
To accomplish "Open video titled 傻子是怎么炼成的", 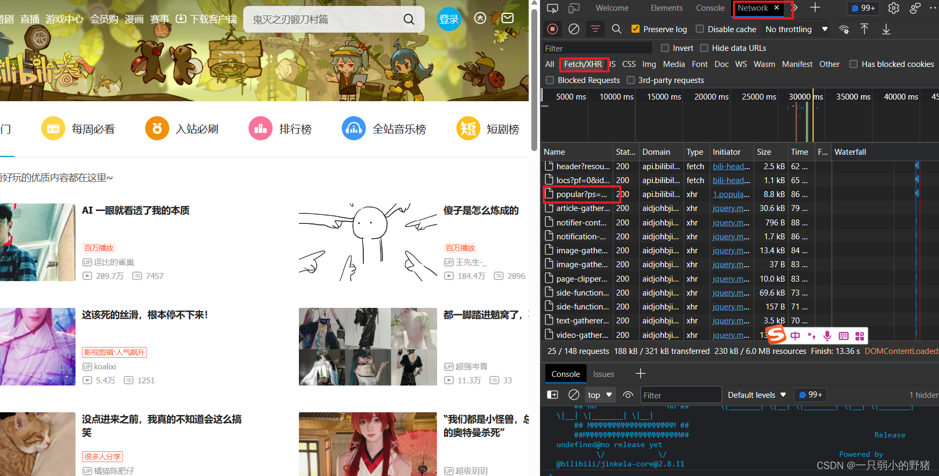I will pos(480,210).
